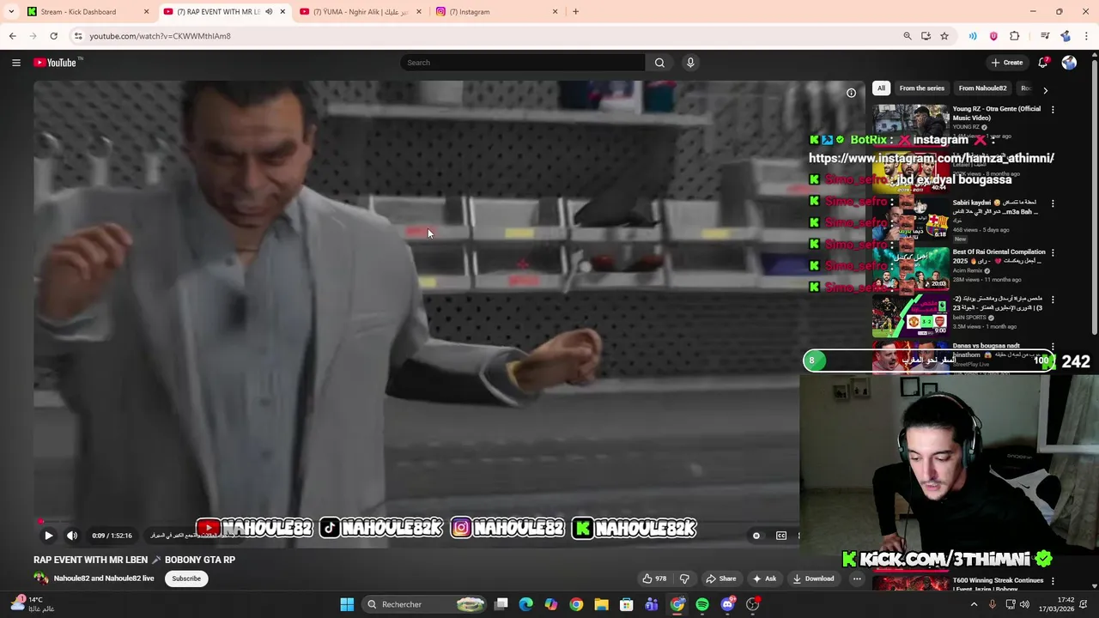The height and width of the screenshot is (618, 1099).
Task: Click the Ask AI button
Action: point(764,579)
